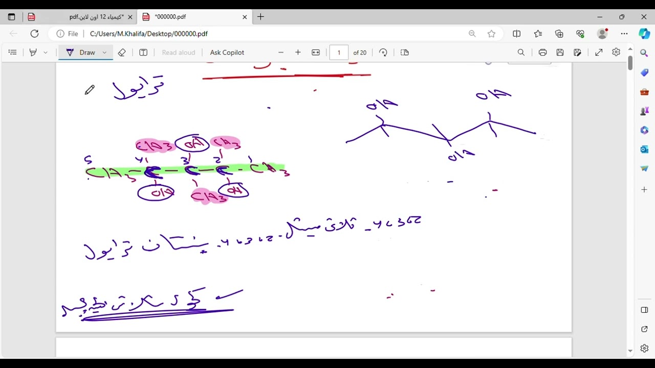Click the scrollbar up arrow
Screen dimensions: 655x368
coord(630,50)
